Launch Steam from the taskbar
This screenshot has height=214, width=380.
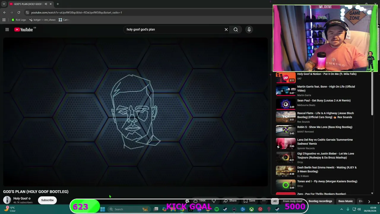tap(225, 209)
